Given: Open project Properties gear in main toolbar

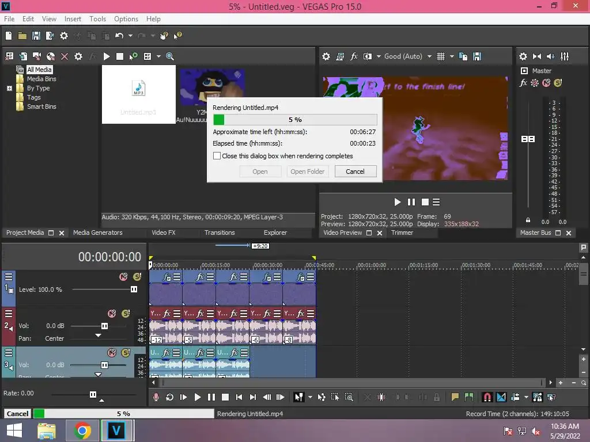Looking at the screenshot, I should 64,36.
